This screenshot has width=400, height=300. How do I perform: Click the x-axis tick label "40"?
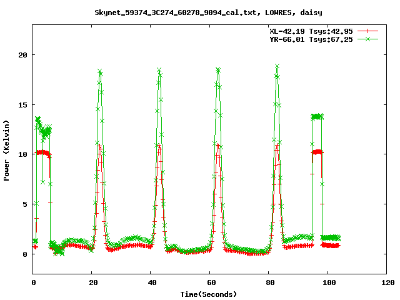[x=152, y=282]
